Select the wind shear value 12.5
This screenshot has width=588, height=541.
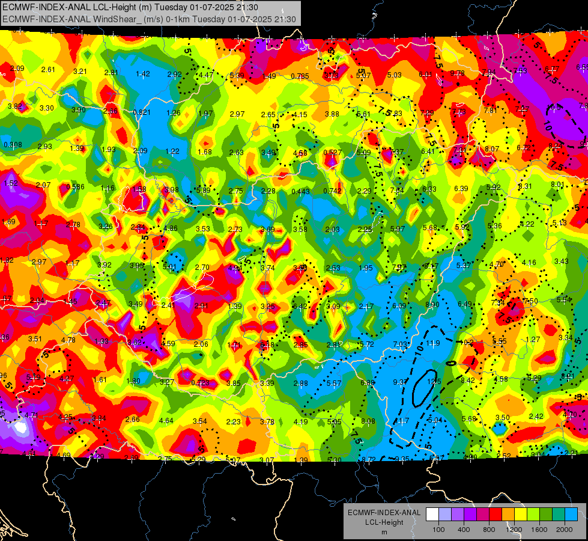coord(434,382)
